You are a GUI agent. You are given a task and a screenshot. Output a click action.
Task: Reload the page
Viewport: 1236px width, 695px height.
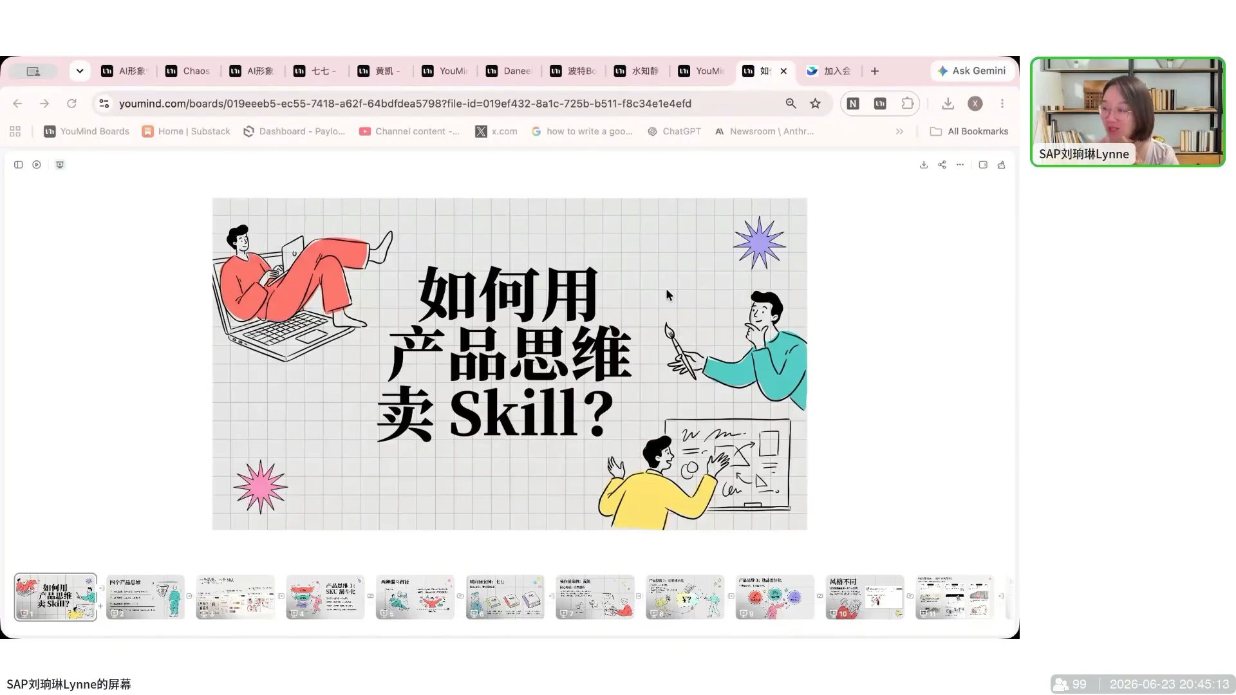[71, 104]
